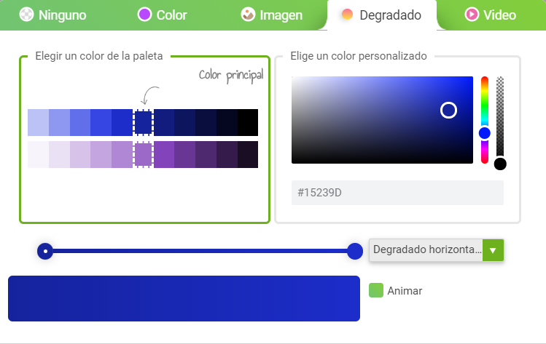Pick the lightest lavender-blue palette swatch
The image size is (546, 344).
39,122
